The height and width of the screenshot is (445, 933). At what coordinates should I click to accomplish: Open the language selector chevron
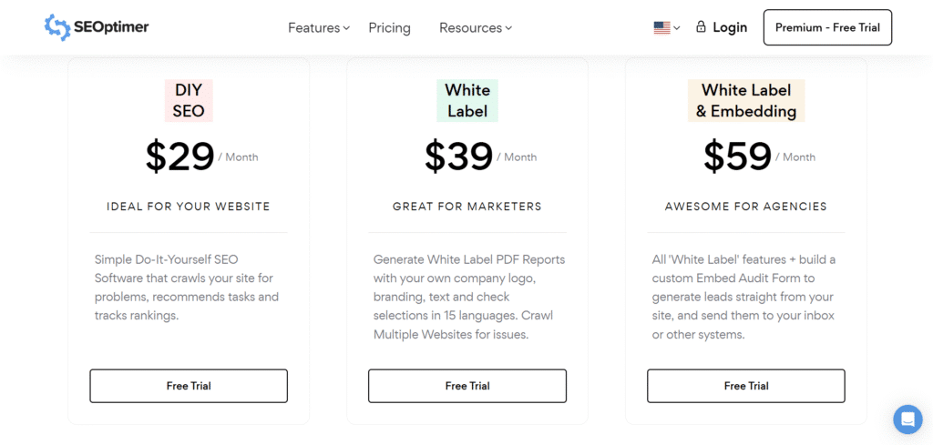coord(677,28)
